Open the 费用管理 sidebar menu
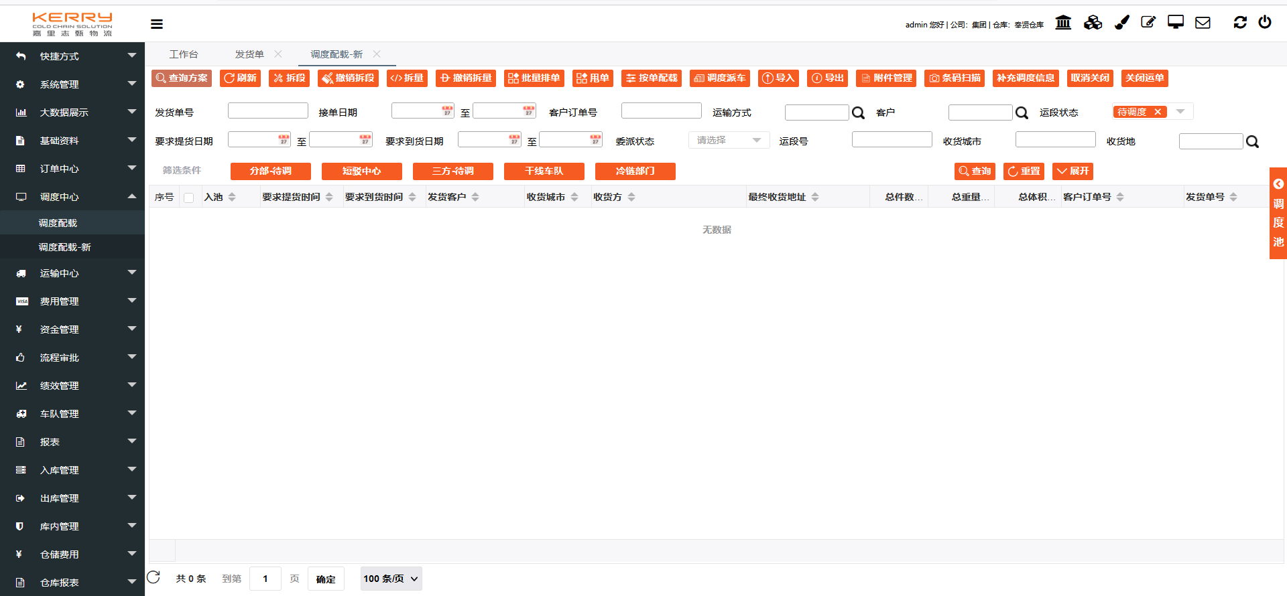Viewport: 1287px width, 596px height. pos(72,301)
